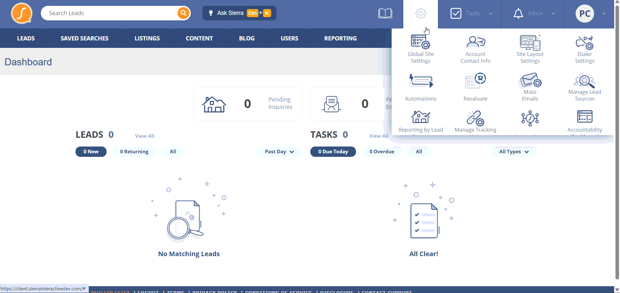Select the All tasks filter

coord(419,152)
